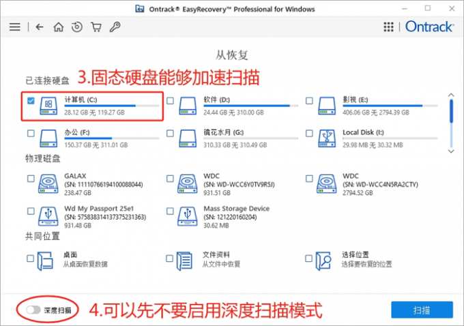The height and width of the screenshot is (326, 464).
Task: Click the 从桌面恢复数据 description
Action: point(85,264)
